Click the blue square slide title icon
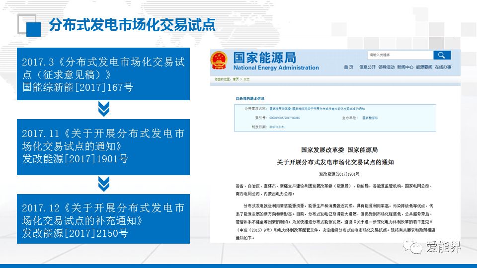Image resolution: width=477 pixels, height=268 pixels. [x=33, y=29]
